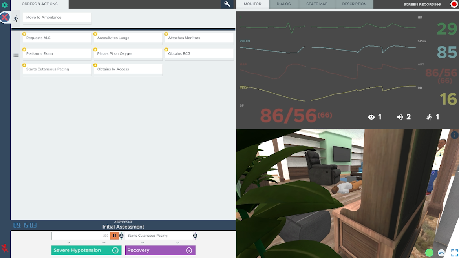Open the wrench tools icon
This screenshot has height=258, width=459.
pyautogui.click(x=227, y=4)
